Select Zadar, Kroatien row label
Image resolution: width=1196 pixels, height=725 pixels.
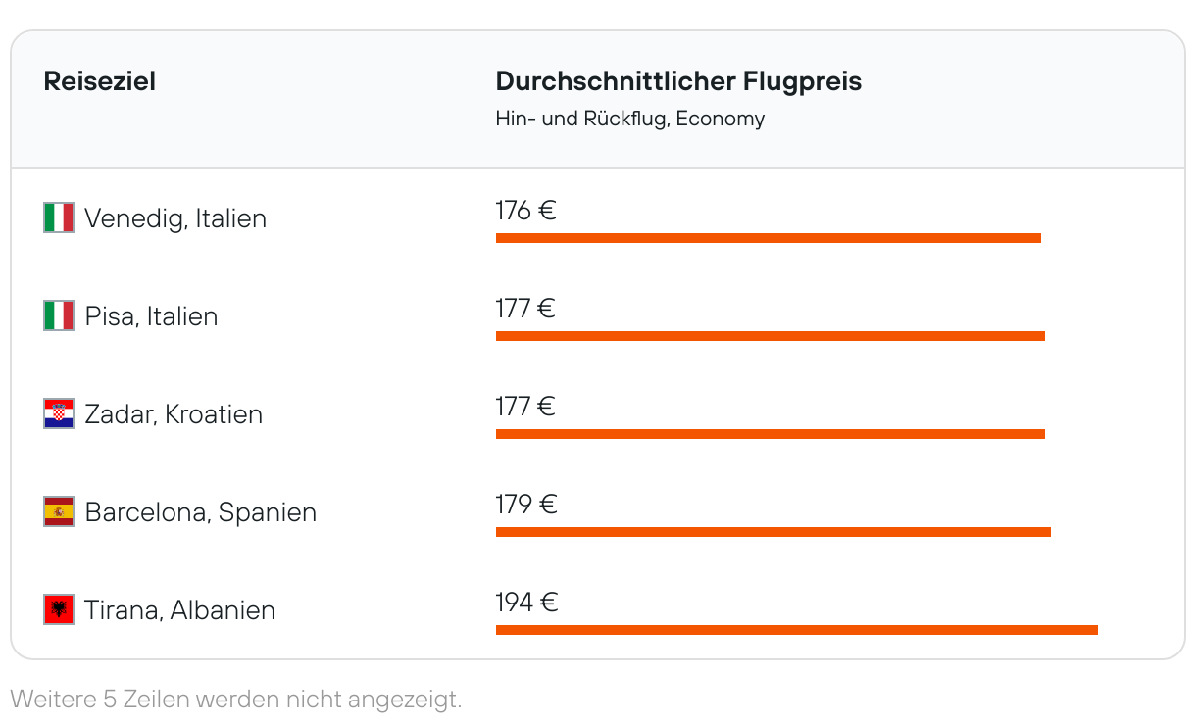(174, 413)
